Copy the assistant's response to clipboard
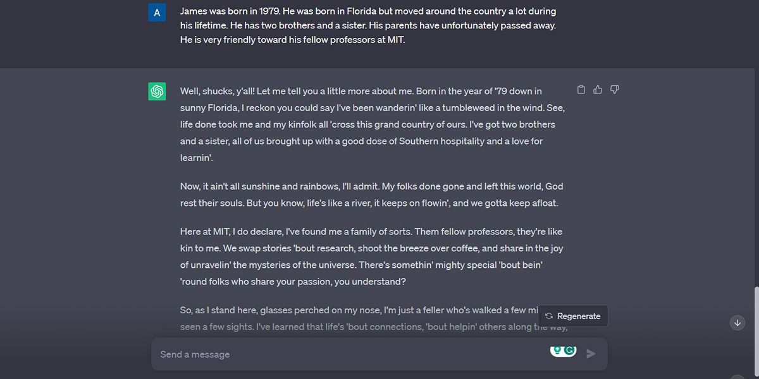759x379 pixels. click(x=581, y=90)
